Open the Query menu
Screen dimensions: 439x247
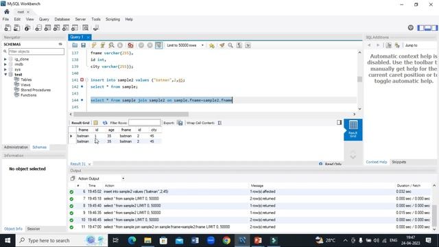(44, 19)
